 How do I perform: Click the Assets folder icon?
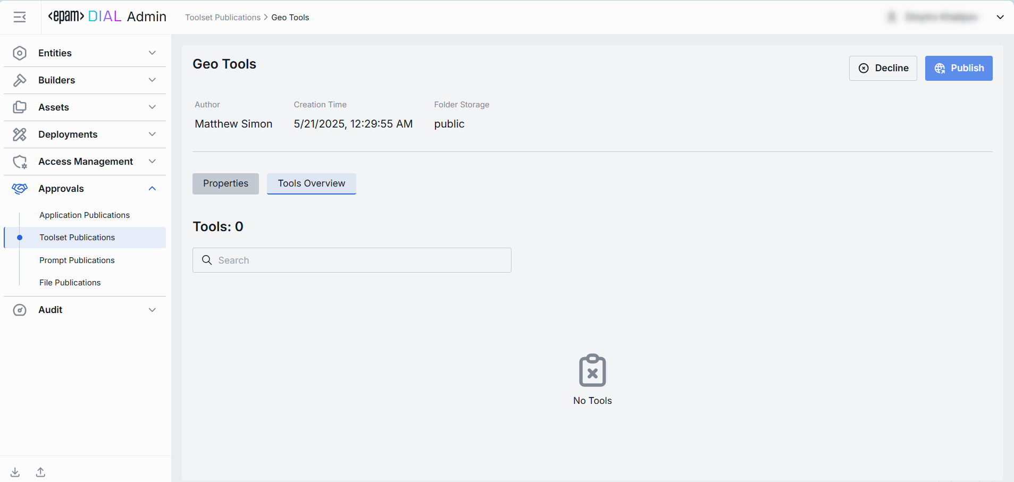(x=20, y=107)
